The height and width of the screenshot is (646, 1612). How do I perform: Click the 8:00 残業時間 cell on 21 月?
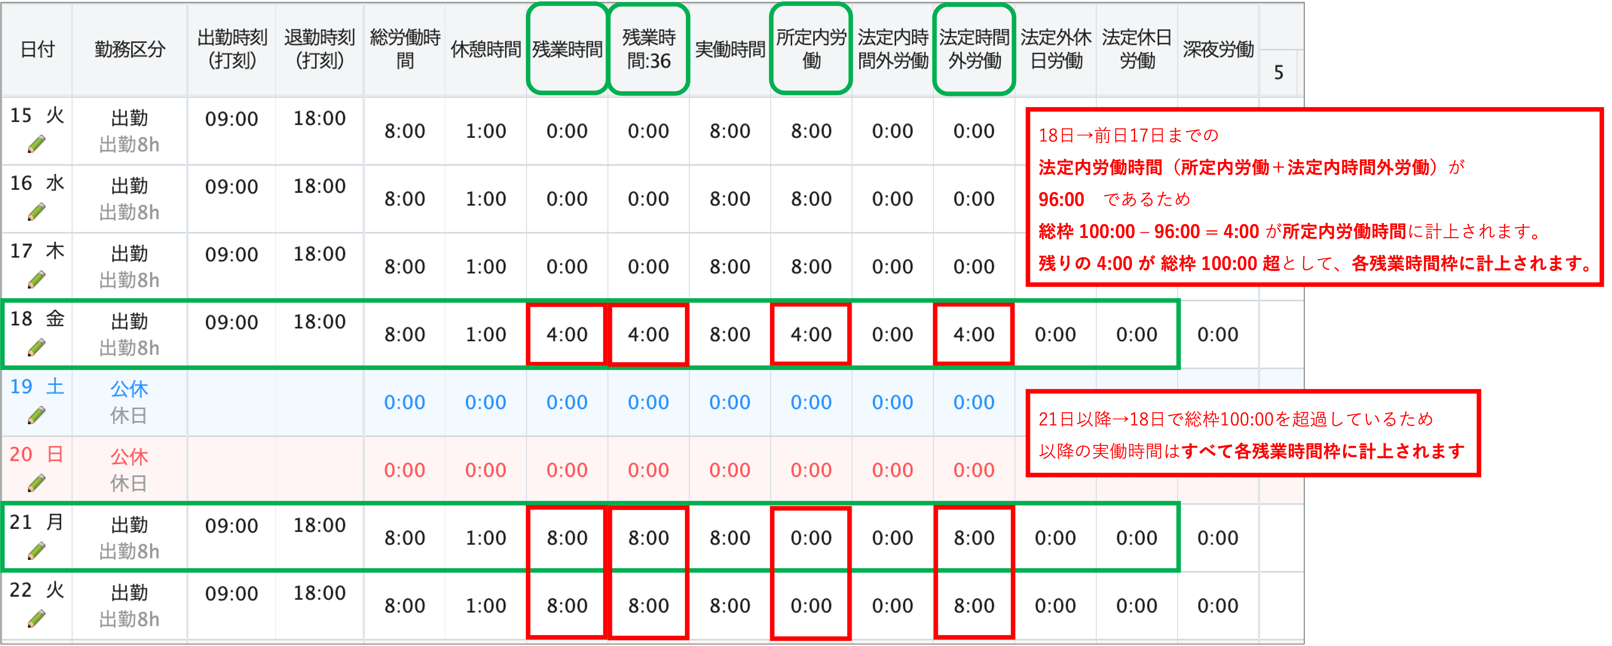pos(568,538)
